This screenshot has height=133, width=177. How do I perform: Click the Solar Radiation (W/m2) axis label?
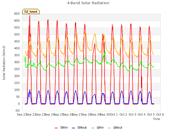[x=4, y=63]
